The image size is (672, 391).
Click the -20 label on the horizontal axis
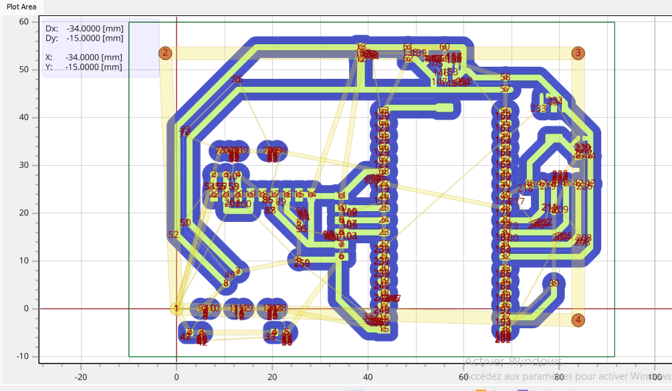(x=81, y=377)
